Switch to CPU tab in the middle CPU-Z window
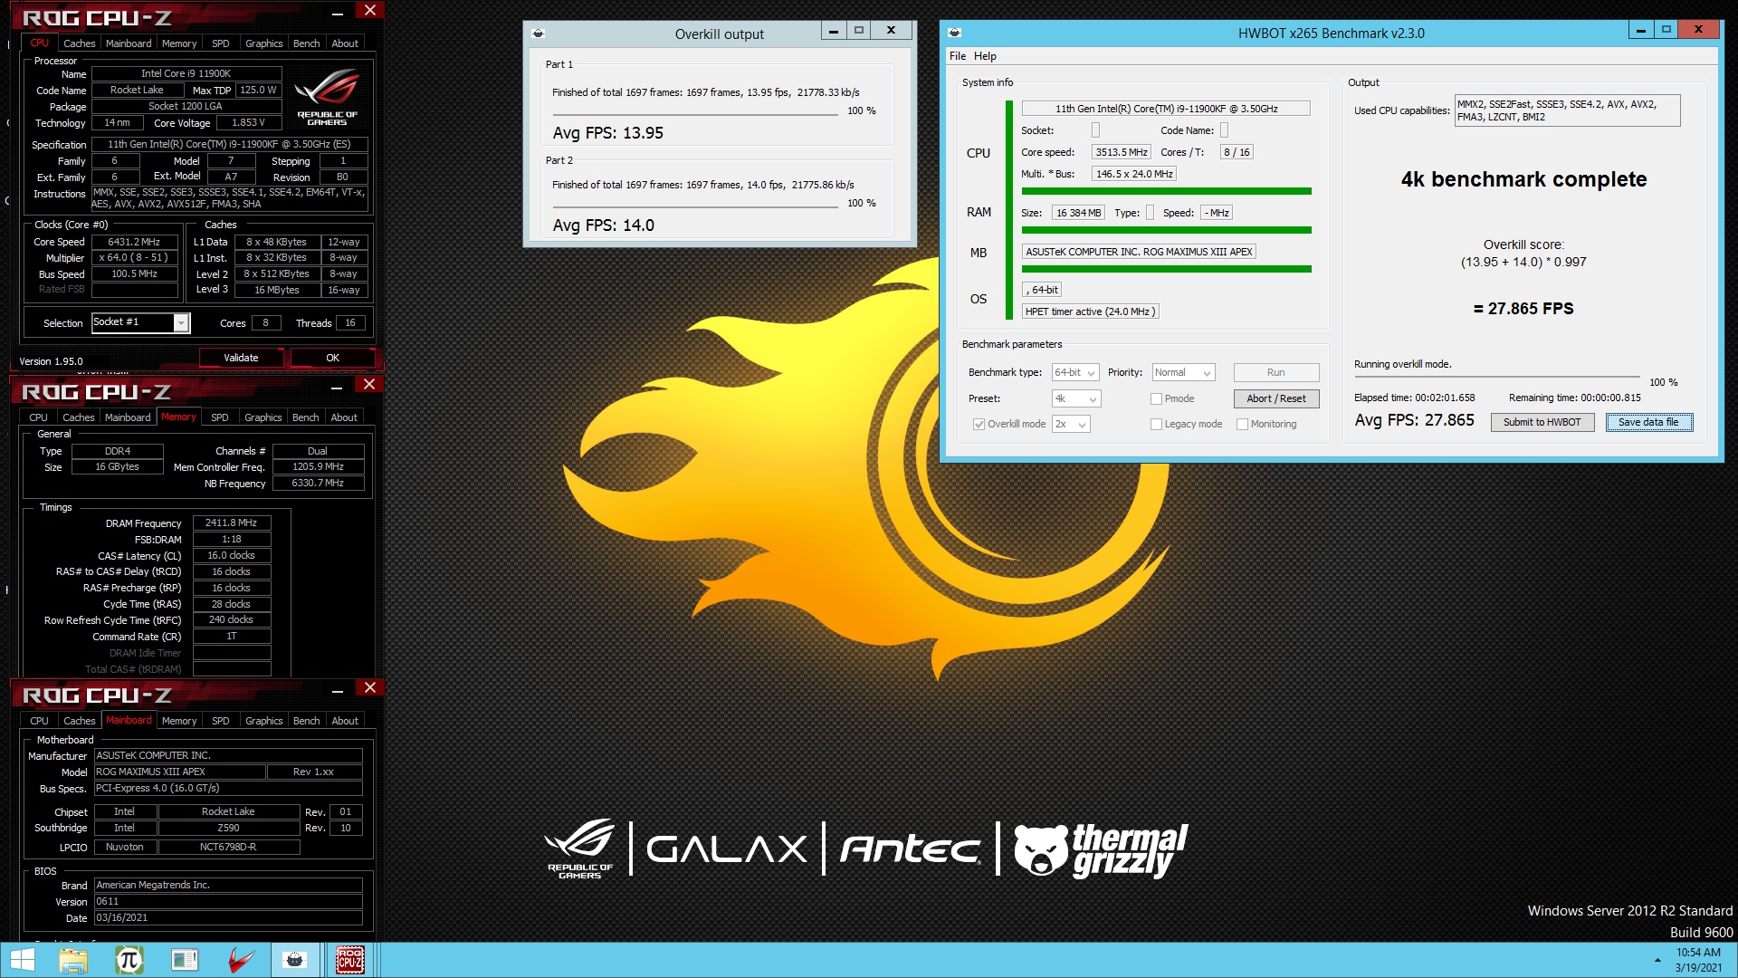1738x978 pixels. [38, 417]
